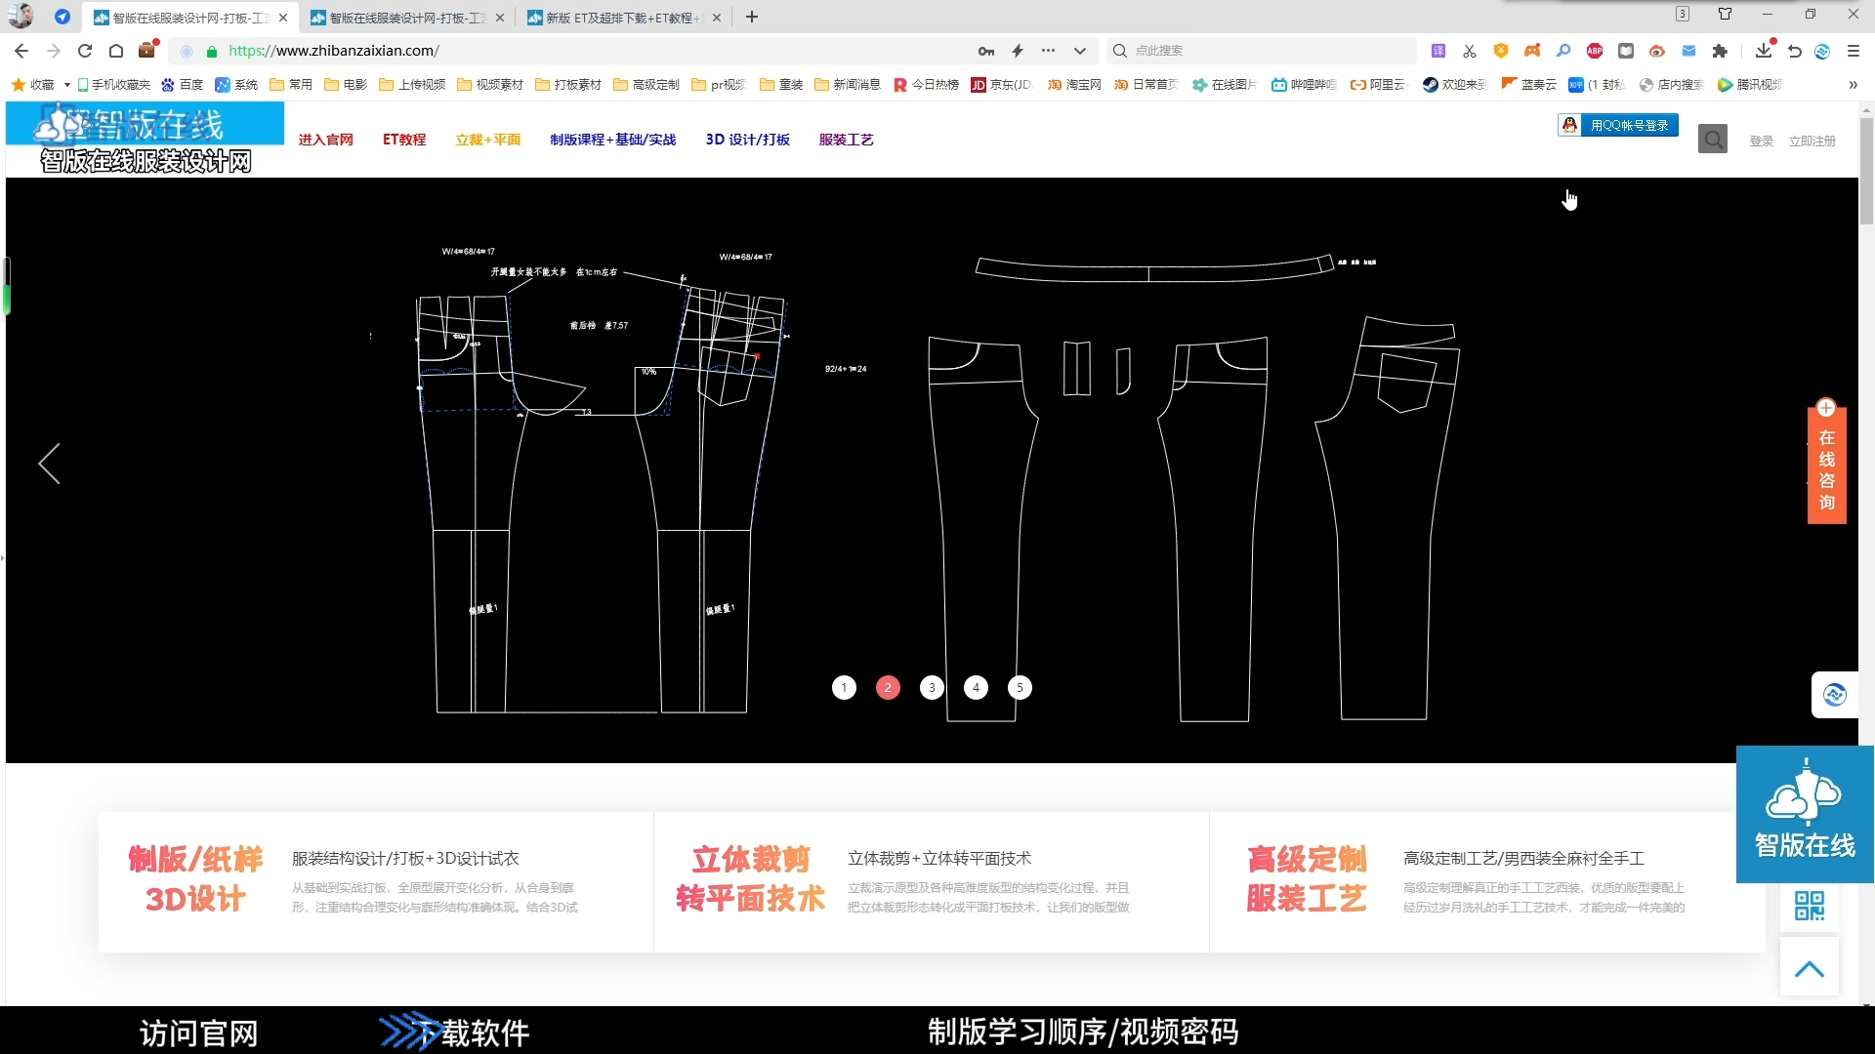This screenshot has width=1875, height=1054.
Task: Click the 用QQ帐号登录 button
Action: [x=1618, y=125]
